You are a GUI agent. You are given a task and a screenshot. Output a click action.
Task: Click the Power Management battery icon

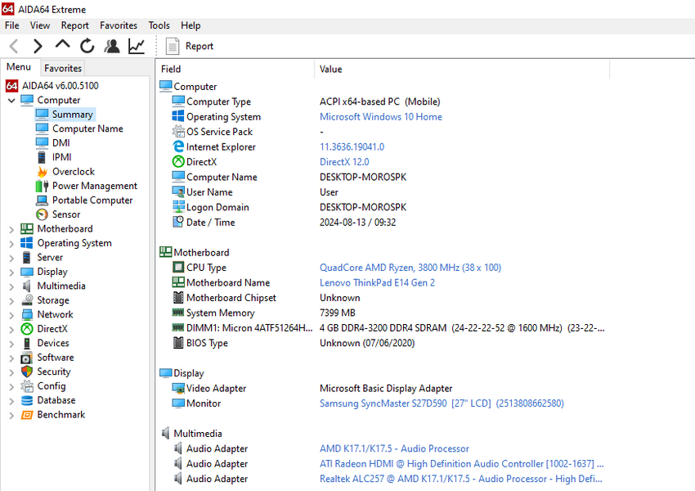[x=42, y=186]
